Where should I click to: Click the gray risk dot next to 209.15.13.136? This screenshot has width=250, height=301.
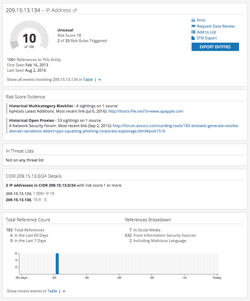tap(40, 200)
